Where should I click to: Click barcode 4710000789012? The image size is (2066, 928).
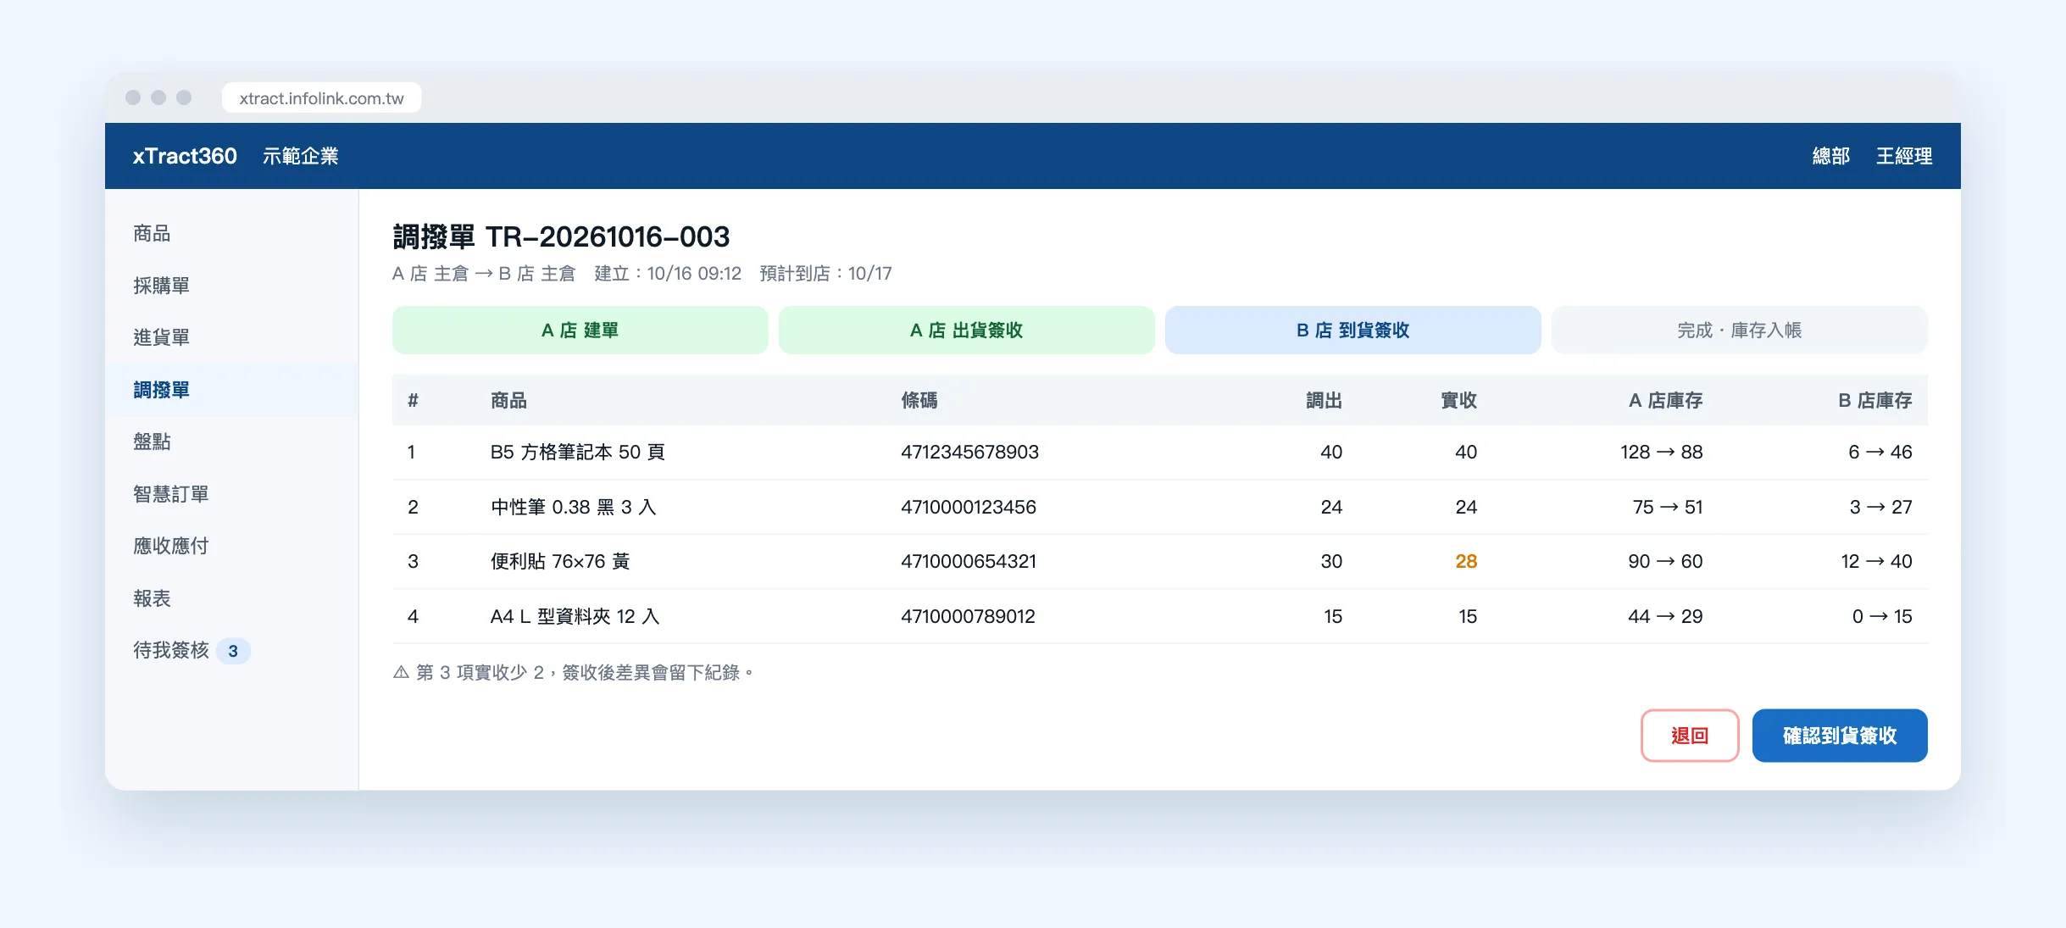coord(968,616)
